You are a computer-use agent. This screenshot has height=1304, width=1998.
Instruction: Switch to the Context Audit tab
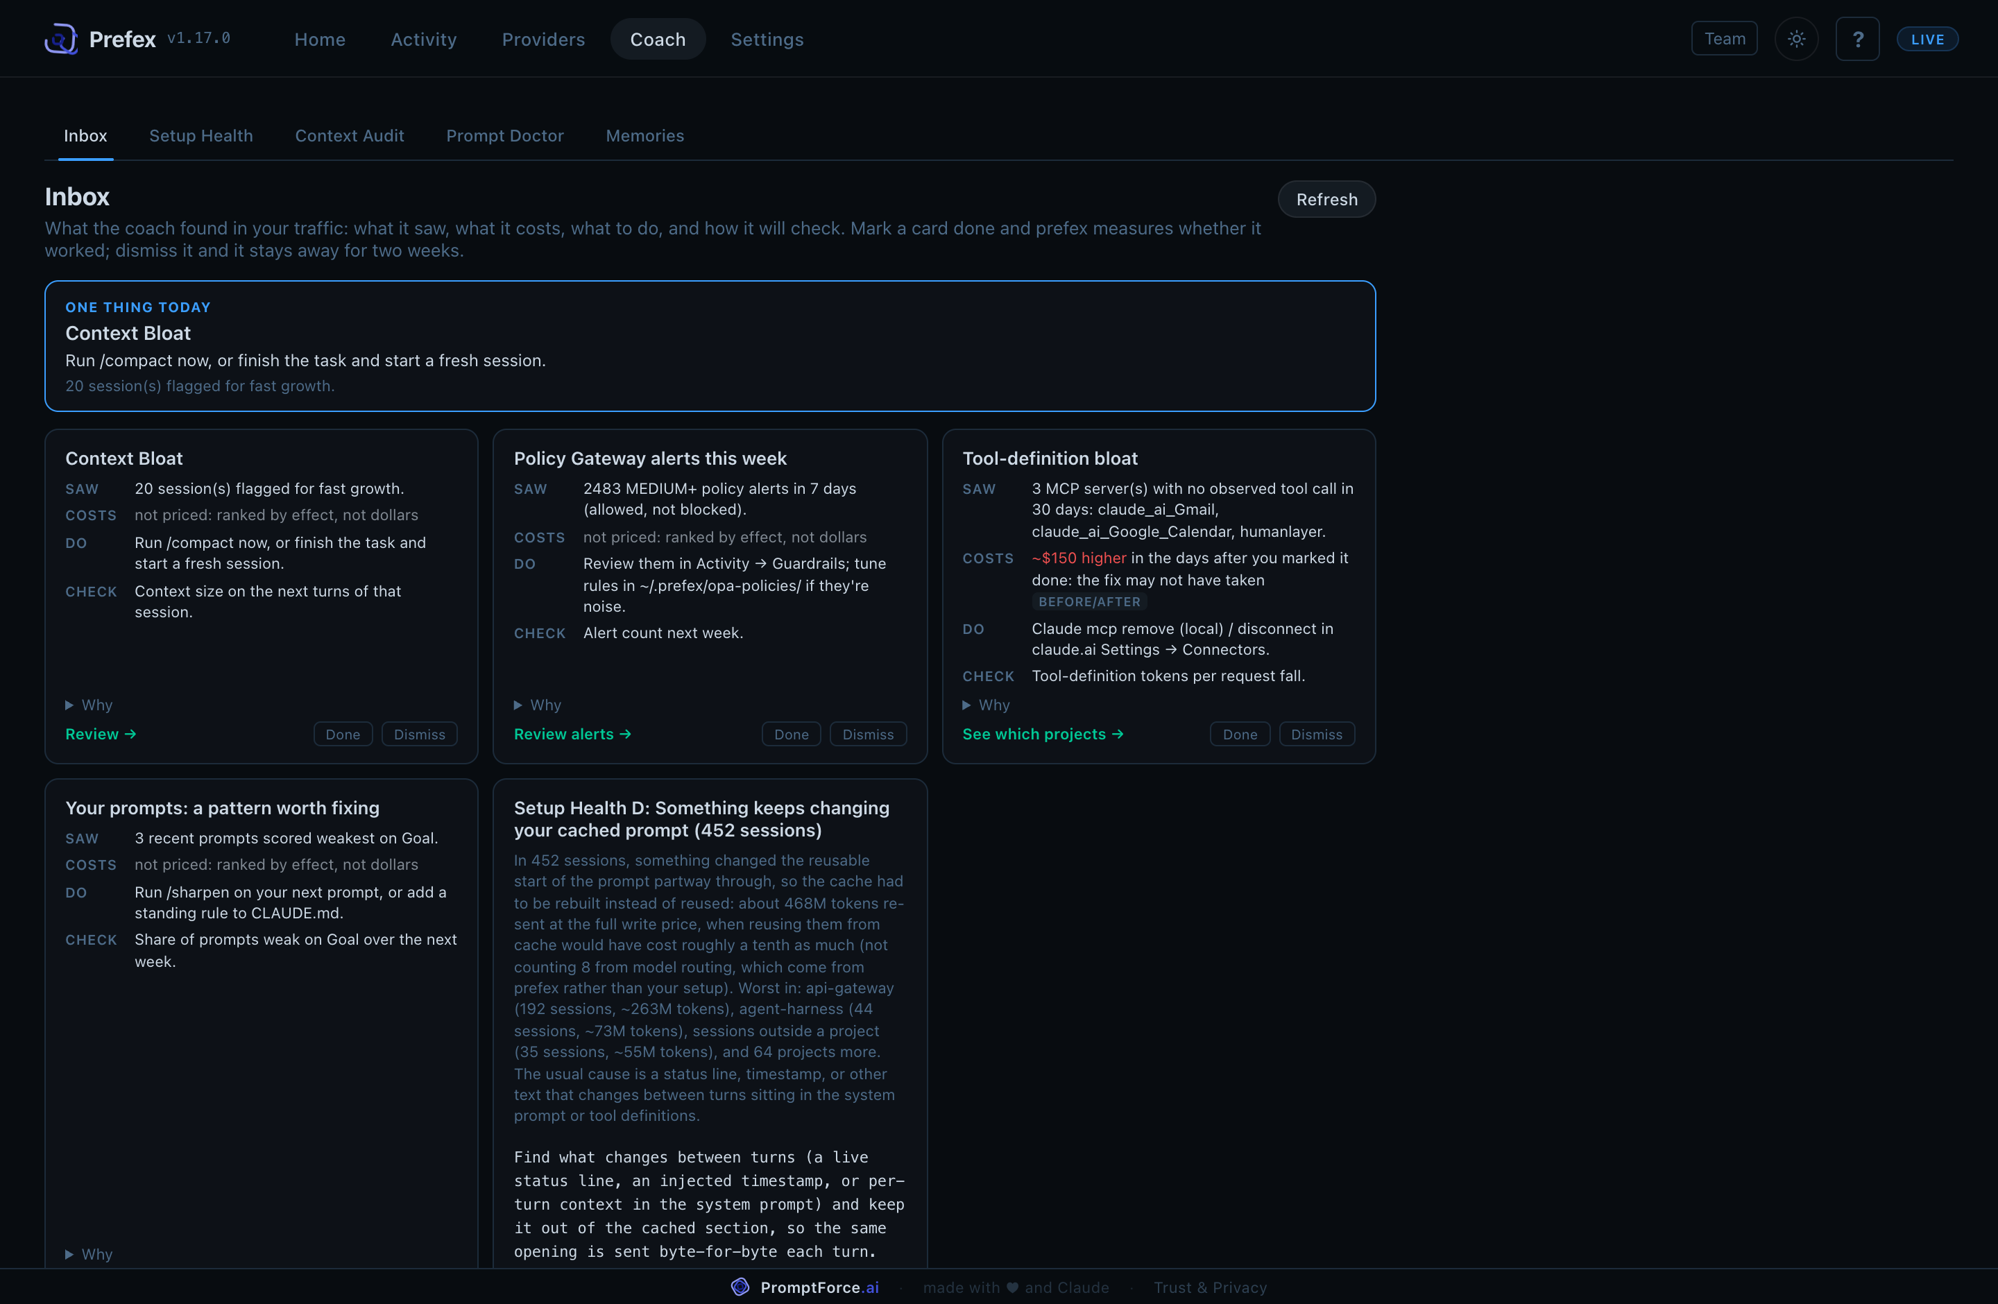pyautogui.click(x=349, y=135)
